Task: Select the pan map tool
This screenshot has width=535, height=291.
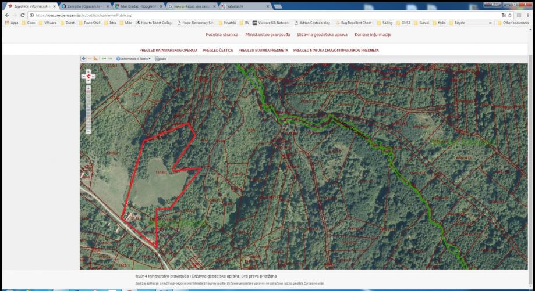Action: [x=83, y=59]
